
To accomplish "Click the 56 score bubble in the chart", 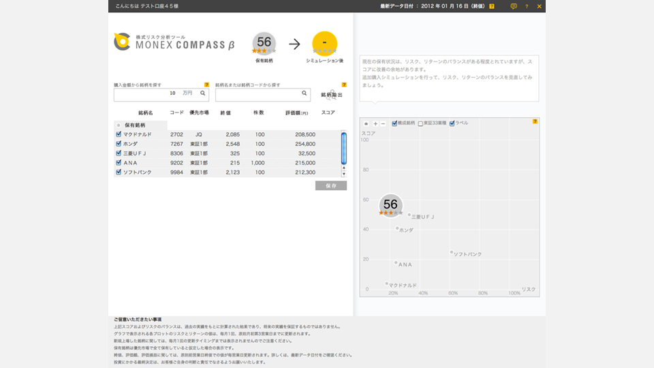I will point(391,205).
